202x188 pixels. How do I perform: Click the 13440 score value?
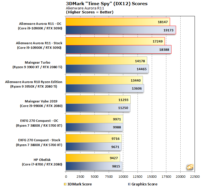pyautogui.click(x=136, y=80)
